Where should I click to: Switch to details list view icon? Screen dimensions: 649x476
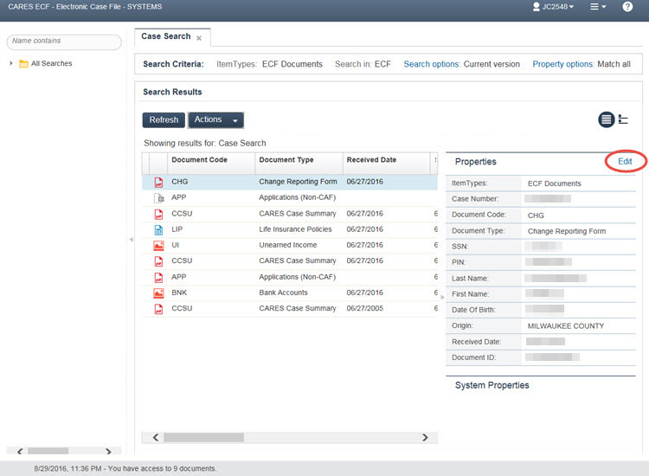click(x=607, y=119)
